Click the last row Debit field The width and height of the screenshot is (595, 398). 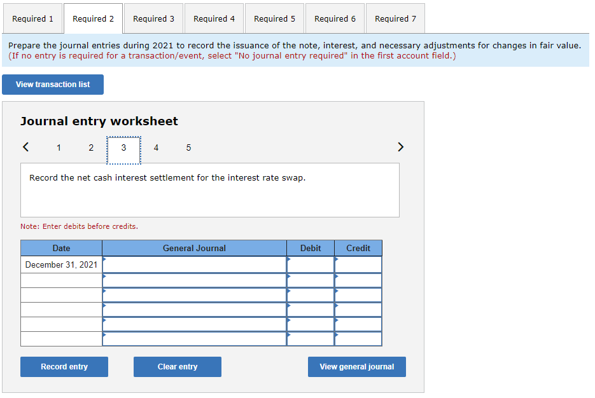(311, 339)
